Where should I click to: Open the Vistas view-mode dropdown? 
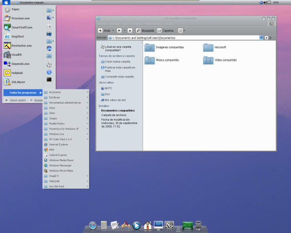pos(182,30)
